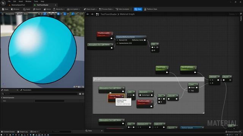Screen dimensions: 243x136
Task: Open the Details panel settings gear
Action: 83,94
